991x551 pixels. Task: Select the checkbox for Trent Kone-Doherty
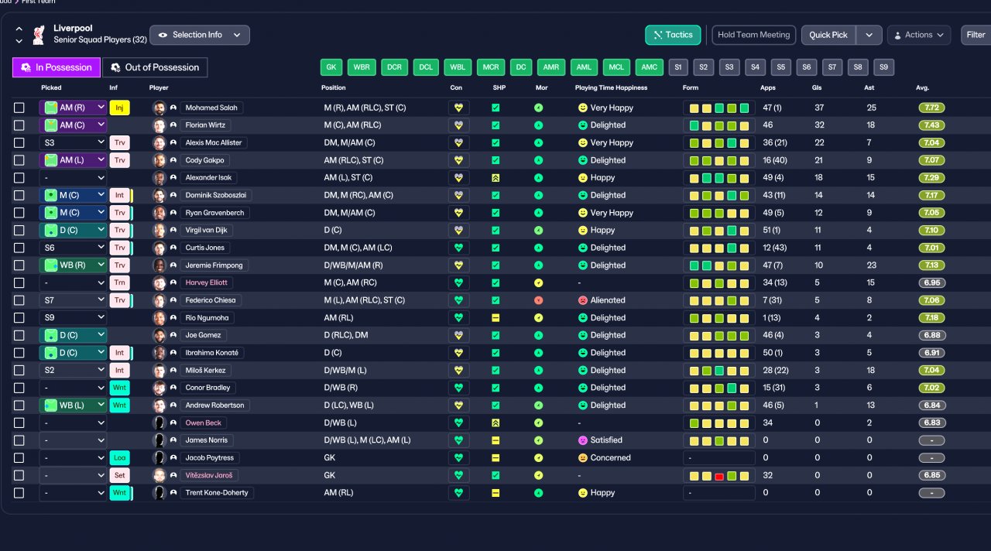tap(19, 493)
